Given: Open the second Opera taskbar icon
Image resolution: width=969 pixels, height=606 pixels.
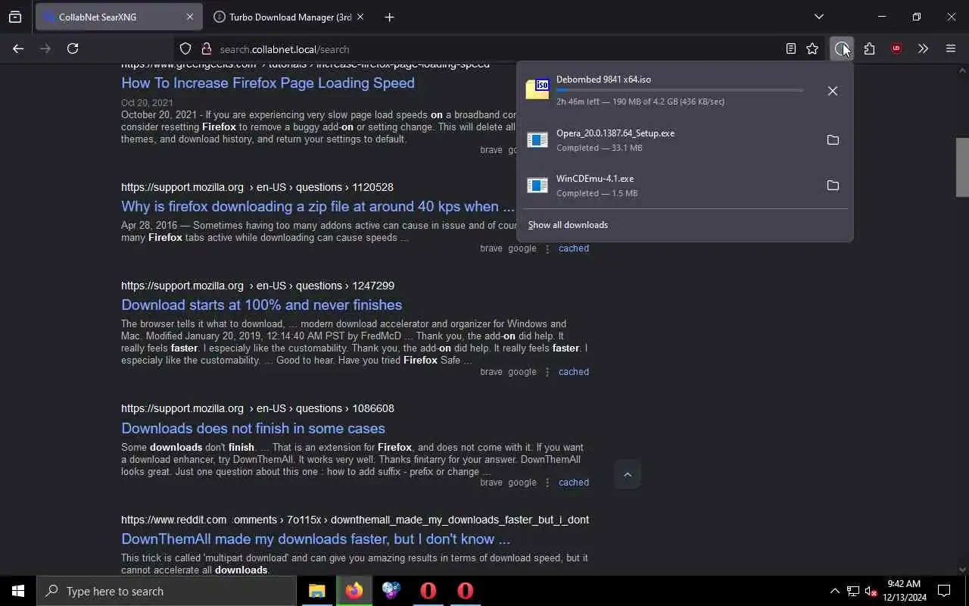Looking at the screenshot, I should tap(465, 591).
